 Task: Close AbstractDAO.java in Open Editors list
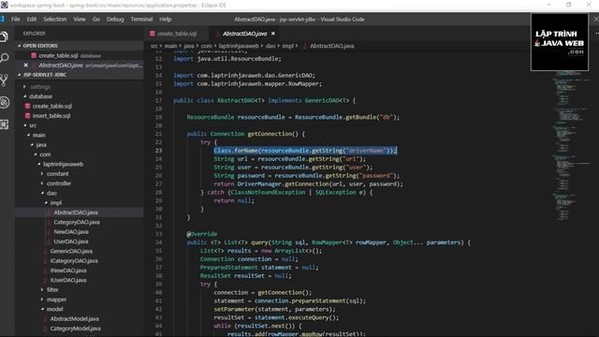pyautogui.click(x=25, y=66)
